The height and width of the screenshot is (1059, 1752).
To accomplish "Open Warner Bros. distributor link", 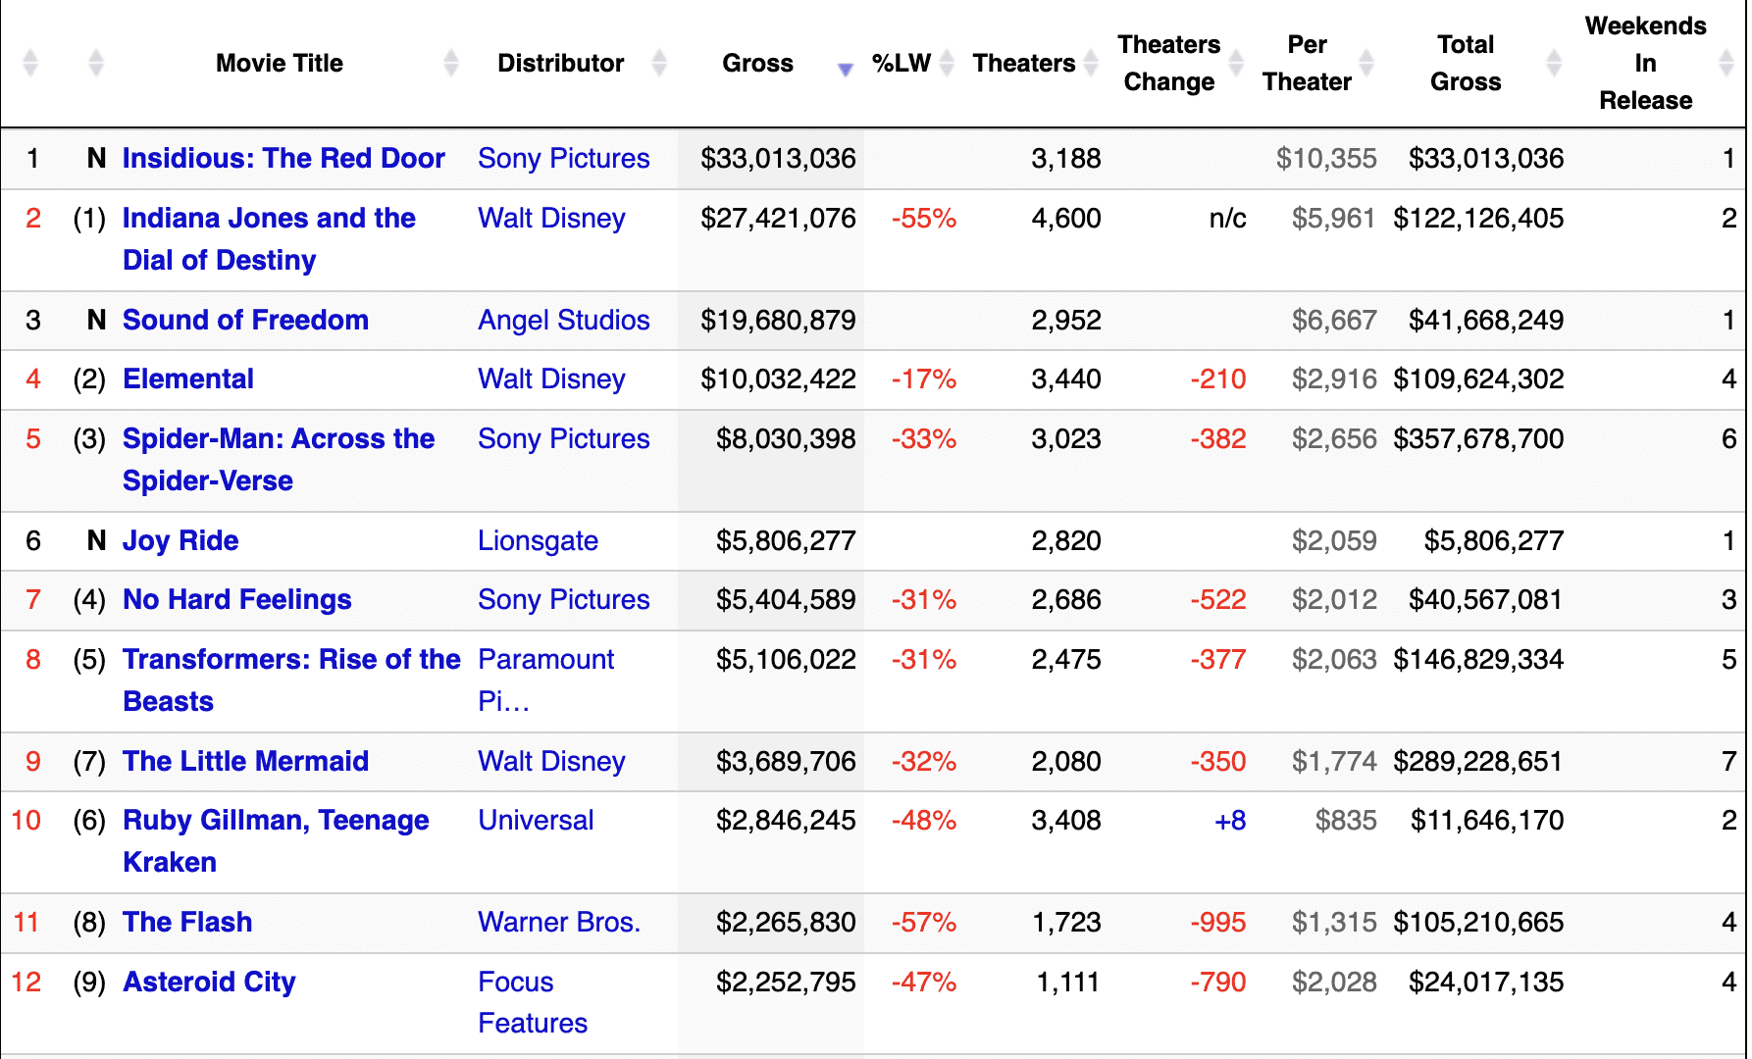I will coord(559,923).
